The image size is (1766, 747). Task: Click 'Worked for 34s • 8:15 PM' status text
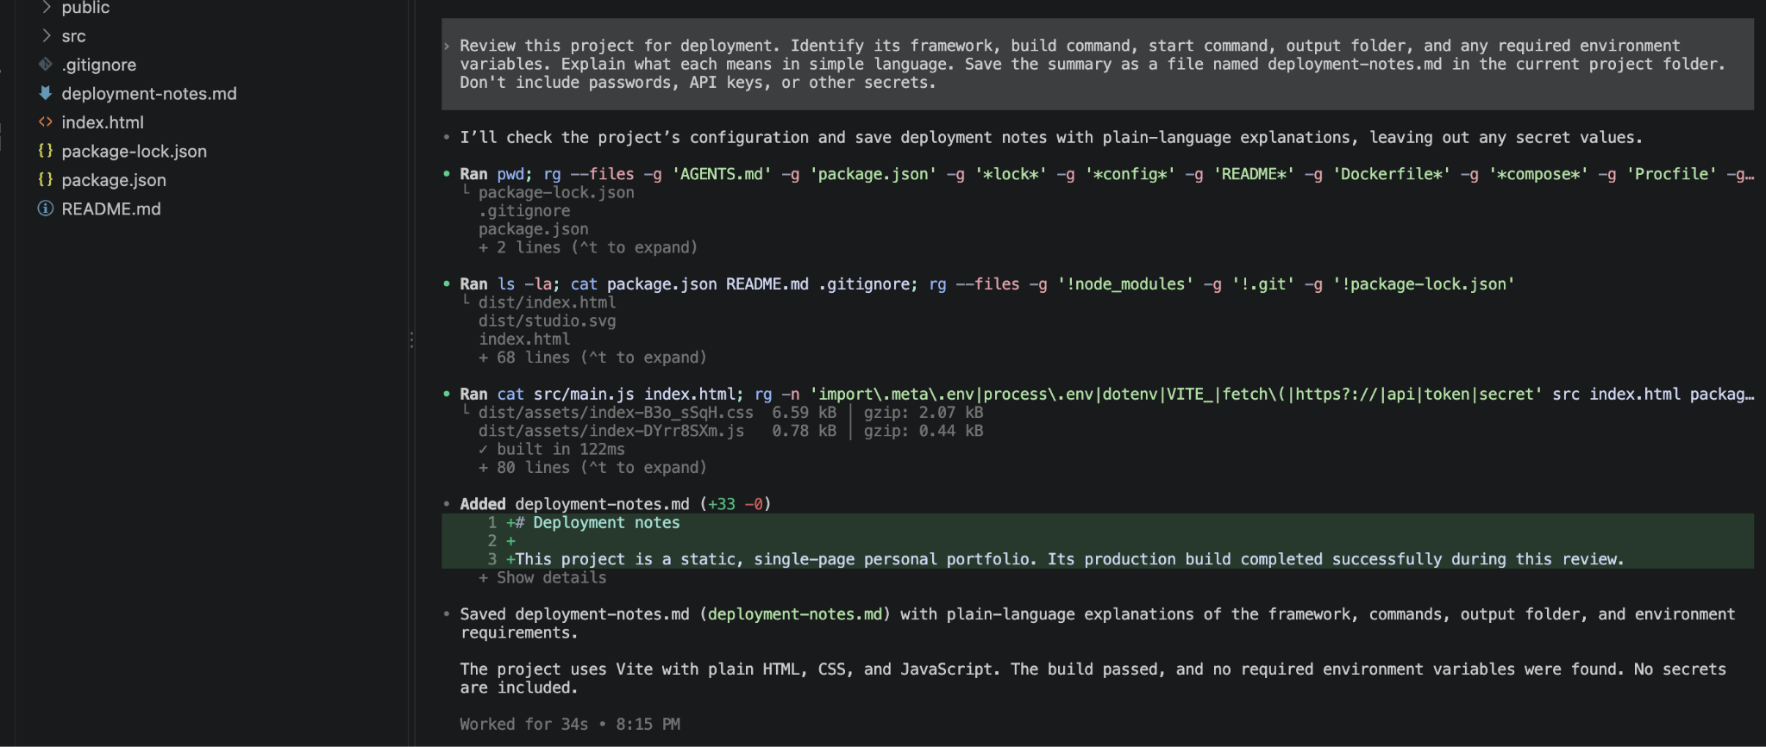tap(570, 725)
